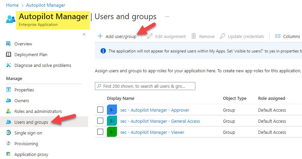Viewport: 302px width, 159px height.
Task: Click the Application proxy icon
Action: pyautogui.click(x=9, y=155)
